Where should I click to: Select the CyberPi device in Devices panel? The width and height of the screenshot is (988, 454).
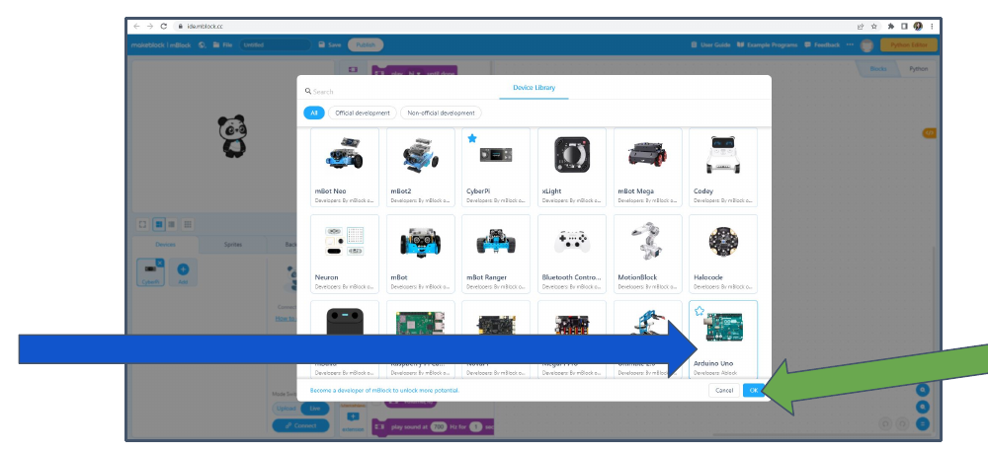(x=150, y=272)
